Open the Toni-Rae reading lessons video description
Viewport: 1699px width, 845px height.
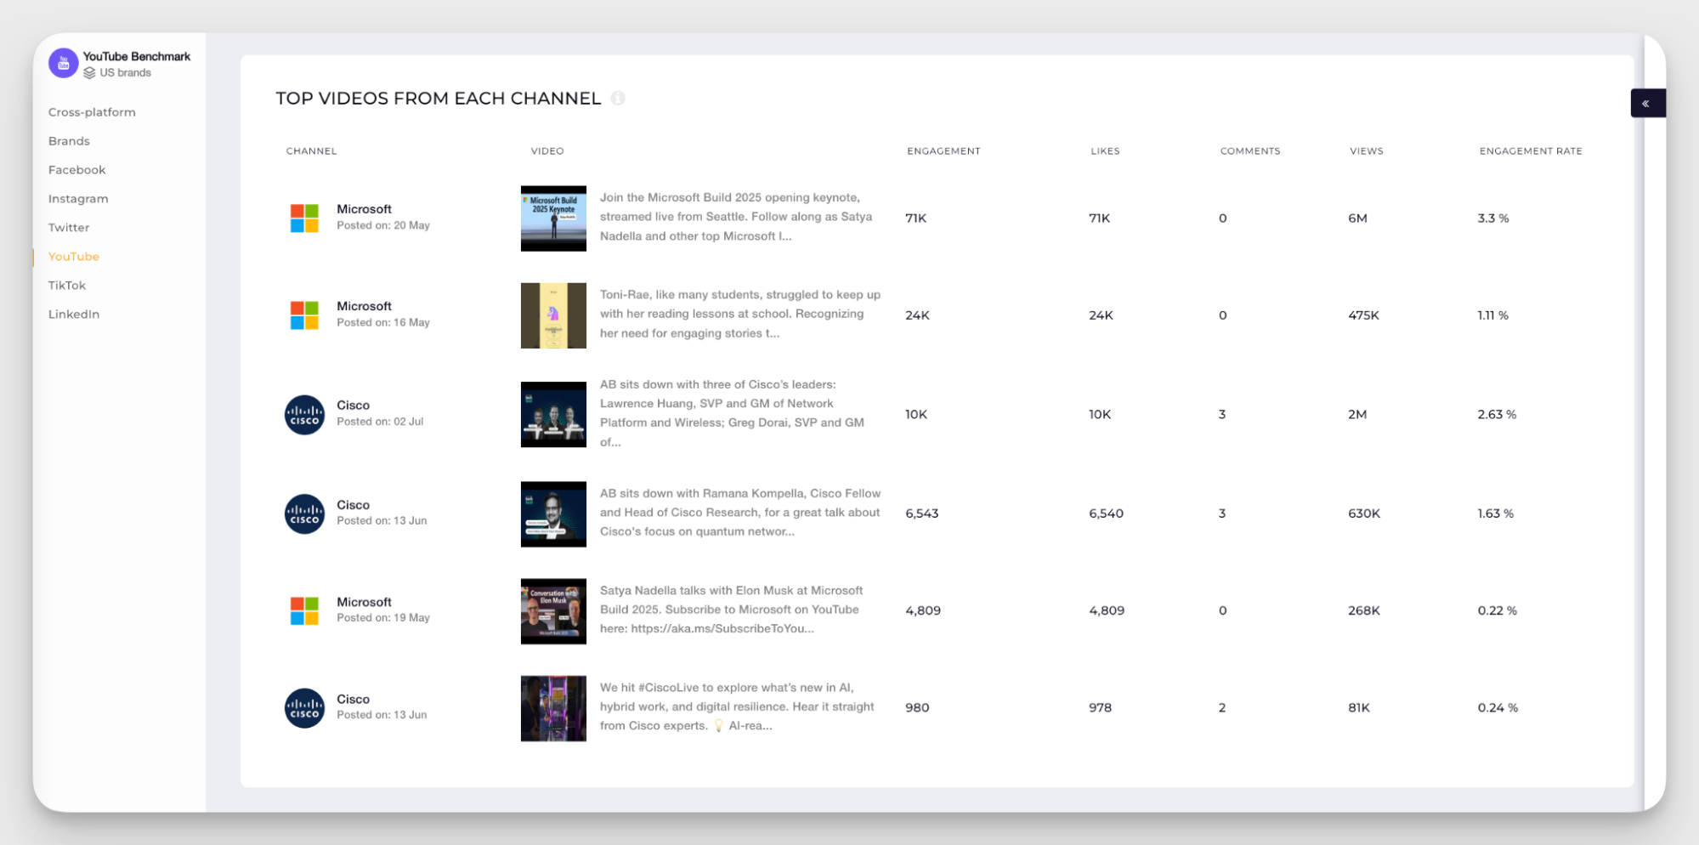[739, 315]
